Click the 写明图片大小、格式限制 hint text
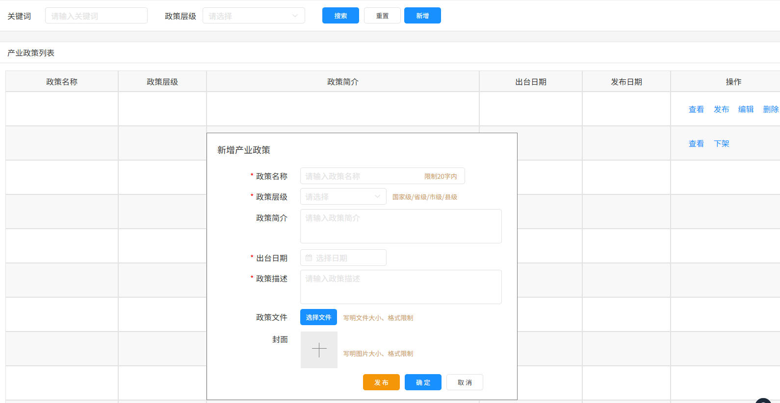 click(x=378, y=354)
